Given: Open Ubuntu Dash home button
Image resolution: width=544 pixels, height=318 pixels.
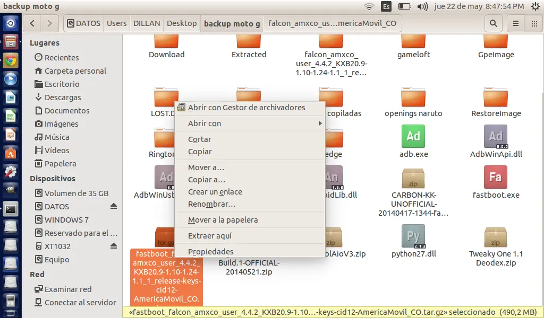Looking at the screenshot, I should coord(11,23).
